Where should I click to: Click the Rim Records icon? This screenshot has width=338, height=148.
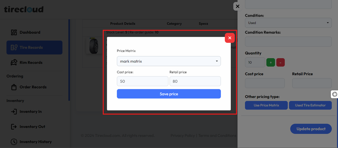point(14,63)
